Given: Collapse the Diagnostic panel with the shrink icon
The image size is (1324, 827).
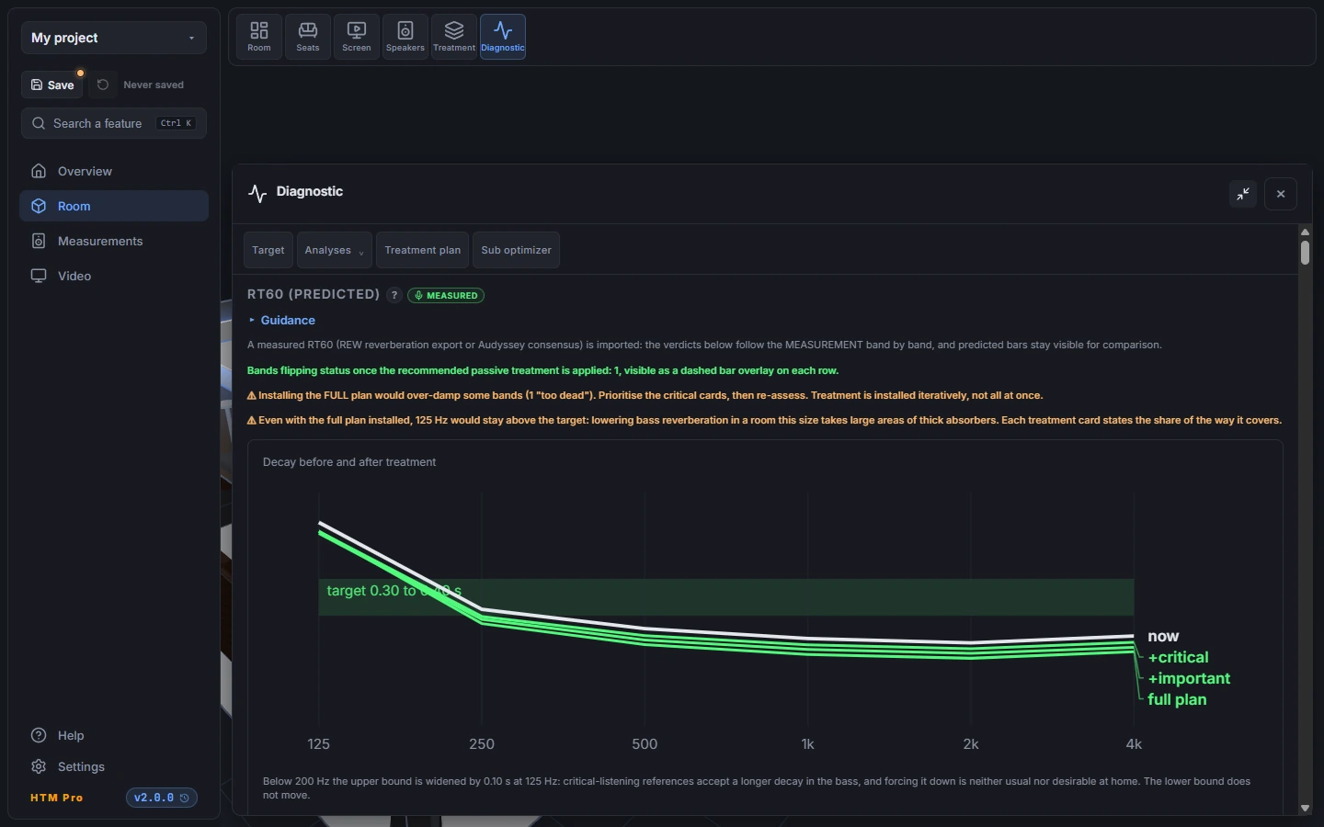Looking at the screenshot, I should click(1243, 194).
